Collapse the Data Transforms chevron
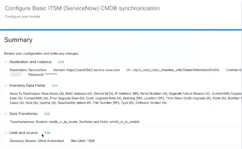Image resolution: width=242 pixels, height=149 pixels. click(6, 114)
